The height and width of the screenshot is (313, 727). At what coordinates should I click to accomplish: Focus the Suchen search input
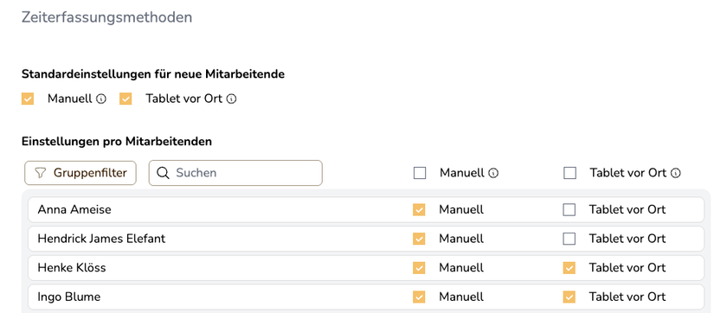click(235, 173)
